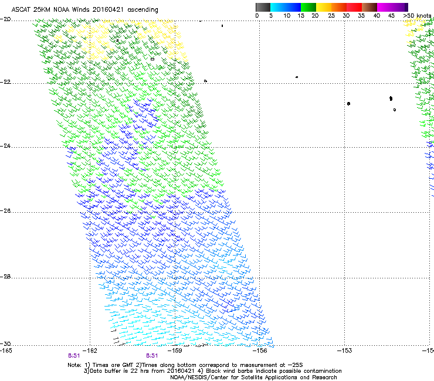The width and height of the screenshot is (434, 381).
Task: Click the -153 longitude axis label
Action: click(345, 351)
